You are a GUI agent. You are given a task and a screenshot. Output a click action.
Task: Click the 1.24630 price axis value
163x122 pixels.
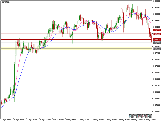tap(157, 111)
